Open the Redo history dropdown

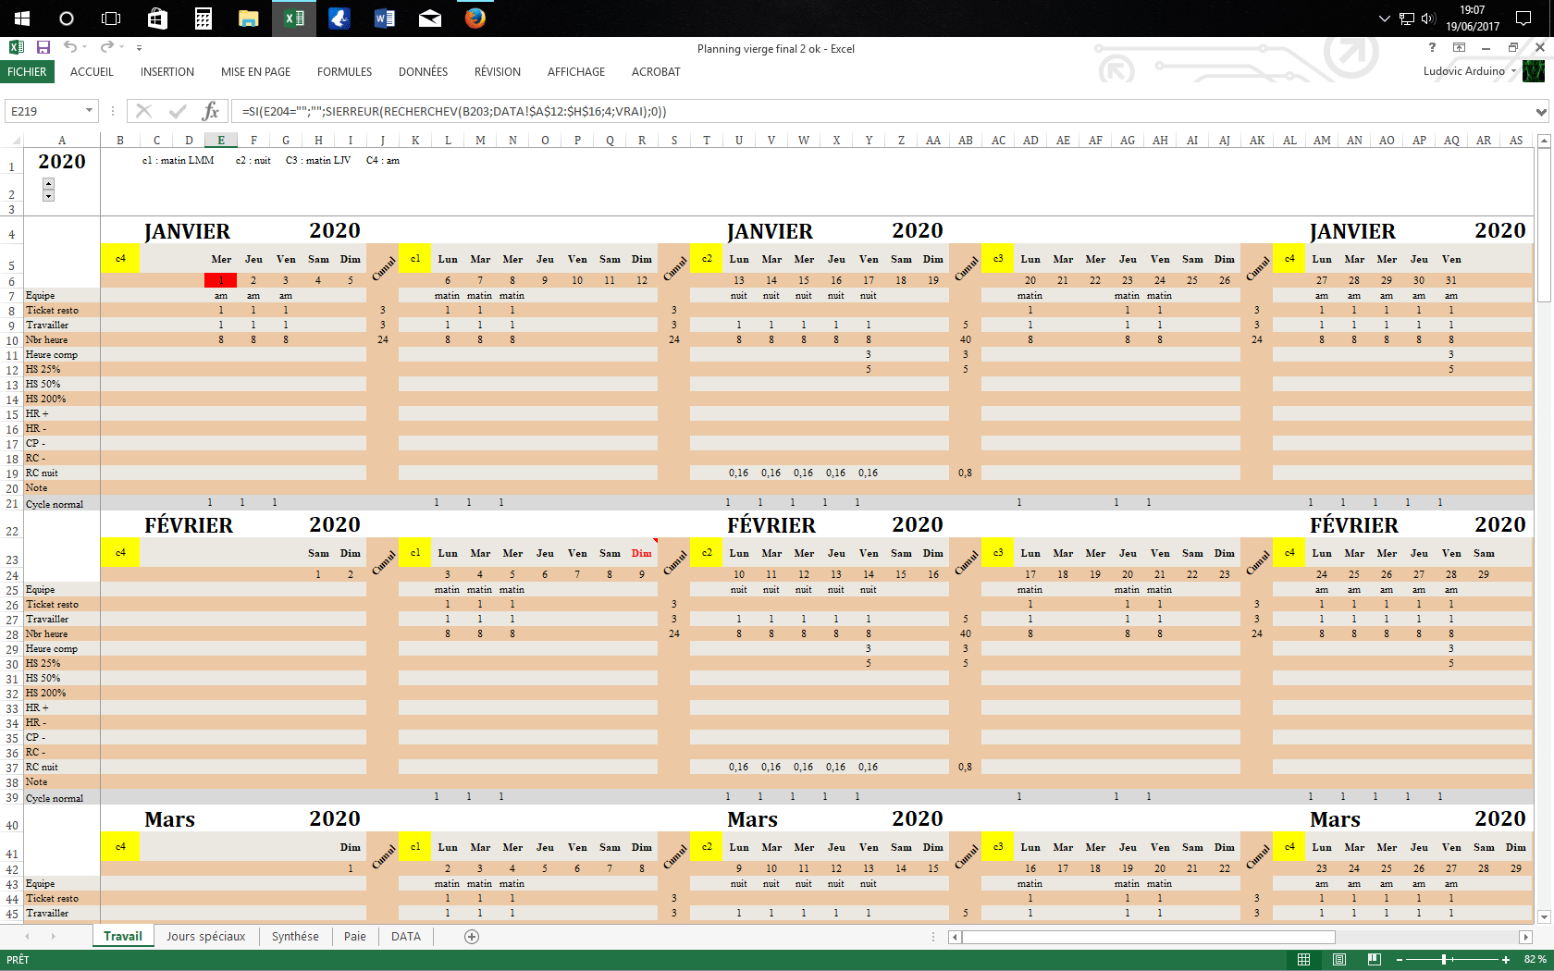click(x=122, y=47)
